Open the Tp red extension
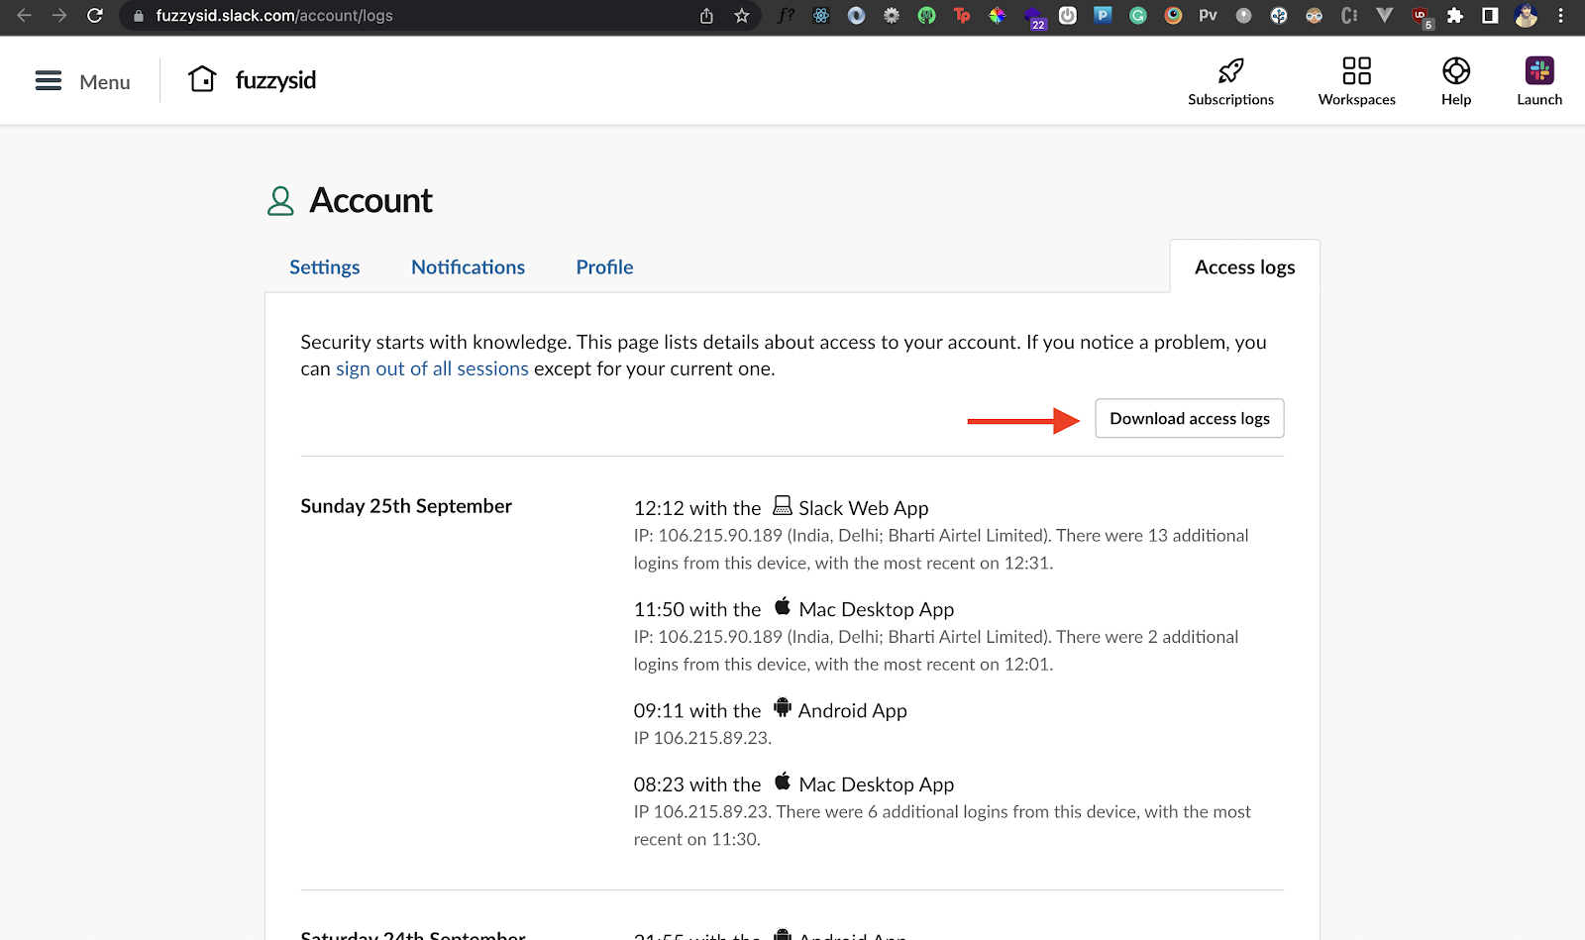The width and height of the screenshot is (1585, 940). pos(962,16)
